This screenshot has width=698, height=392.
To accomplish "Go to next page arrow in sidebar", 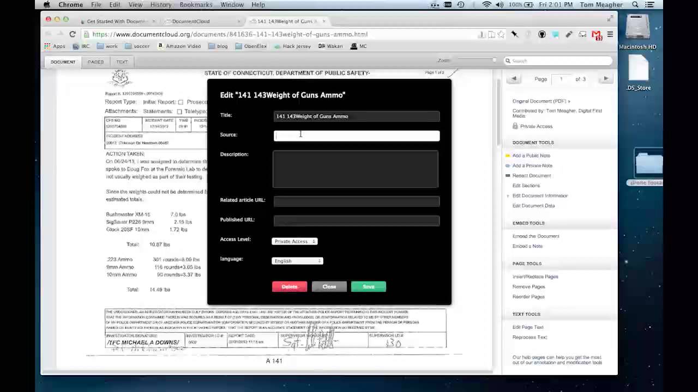I will [x=606, y=79].
